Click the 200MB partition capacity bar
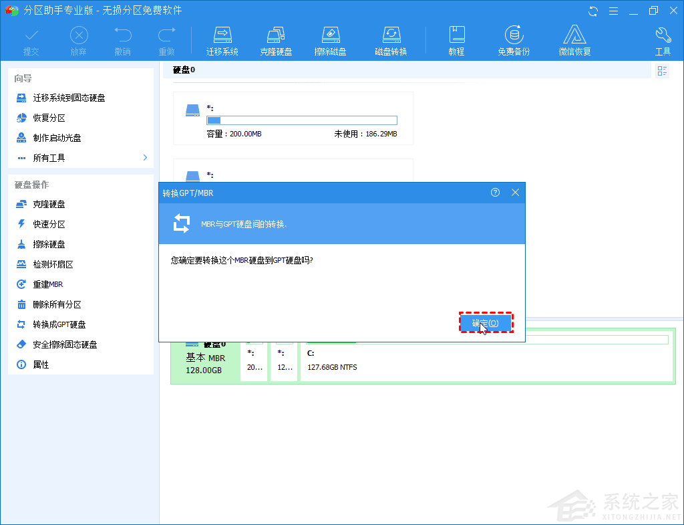The width and height of the screenshot is (684, 525). click(x=301, y=120)
